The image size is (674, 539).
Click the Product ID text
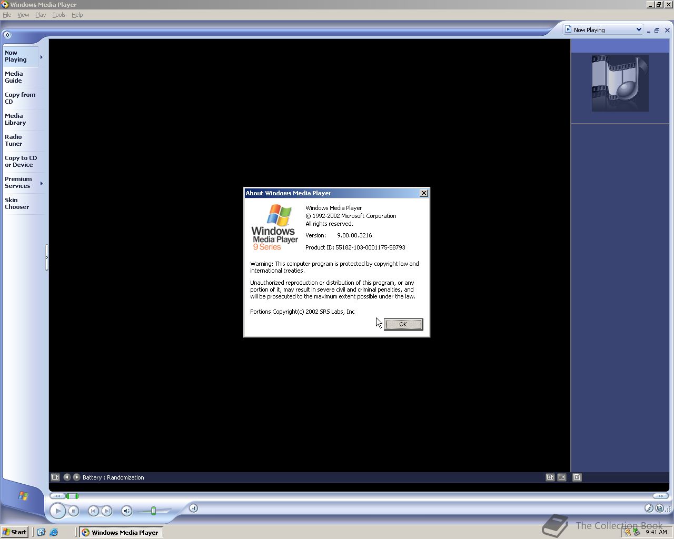(355, 247)
